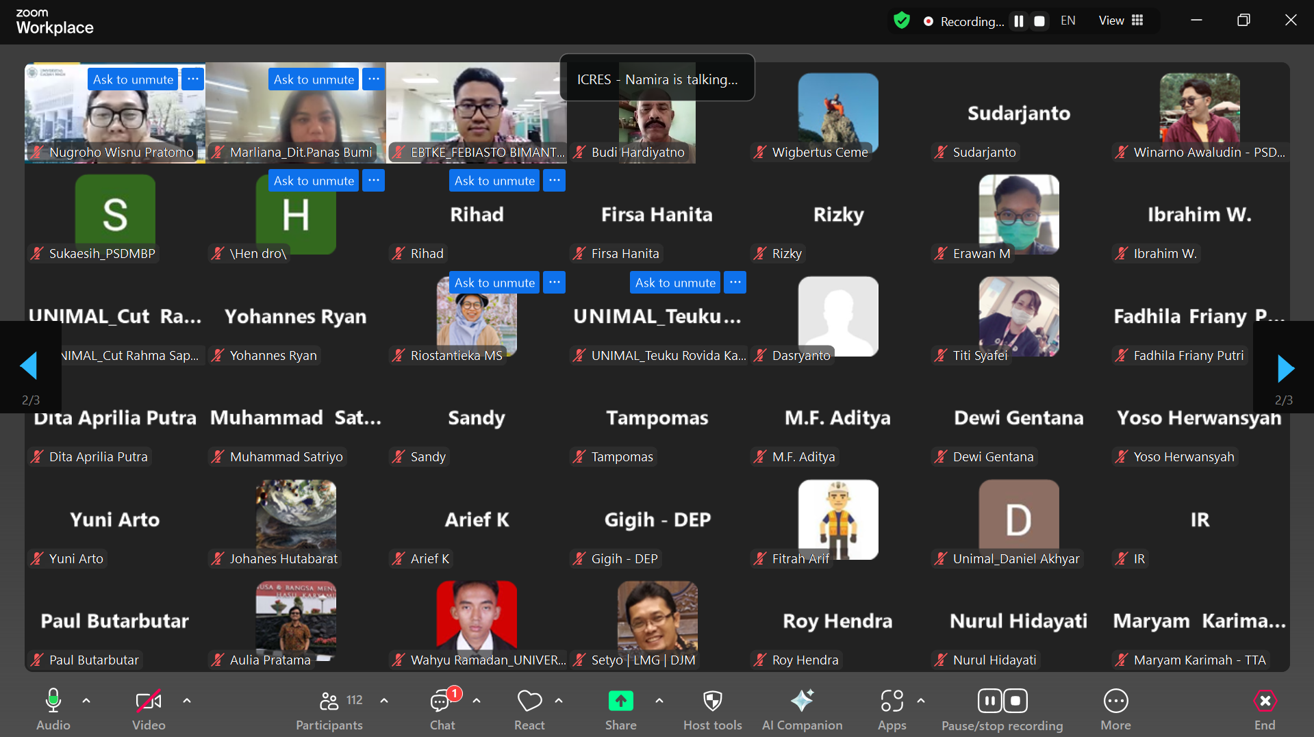This screenshot has height=737, width=1314.
Task: Toggle the microphone Audio button
Action: point(53,709)
